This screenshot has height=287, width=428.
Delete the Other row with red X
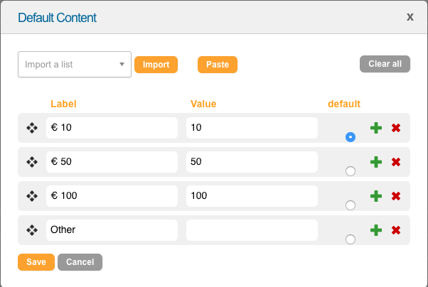tap(396, 230)
